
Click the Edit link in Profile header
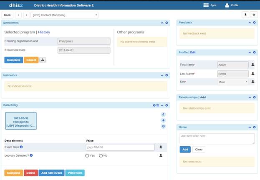193,52
